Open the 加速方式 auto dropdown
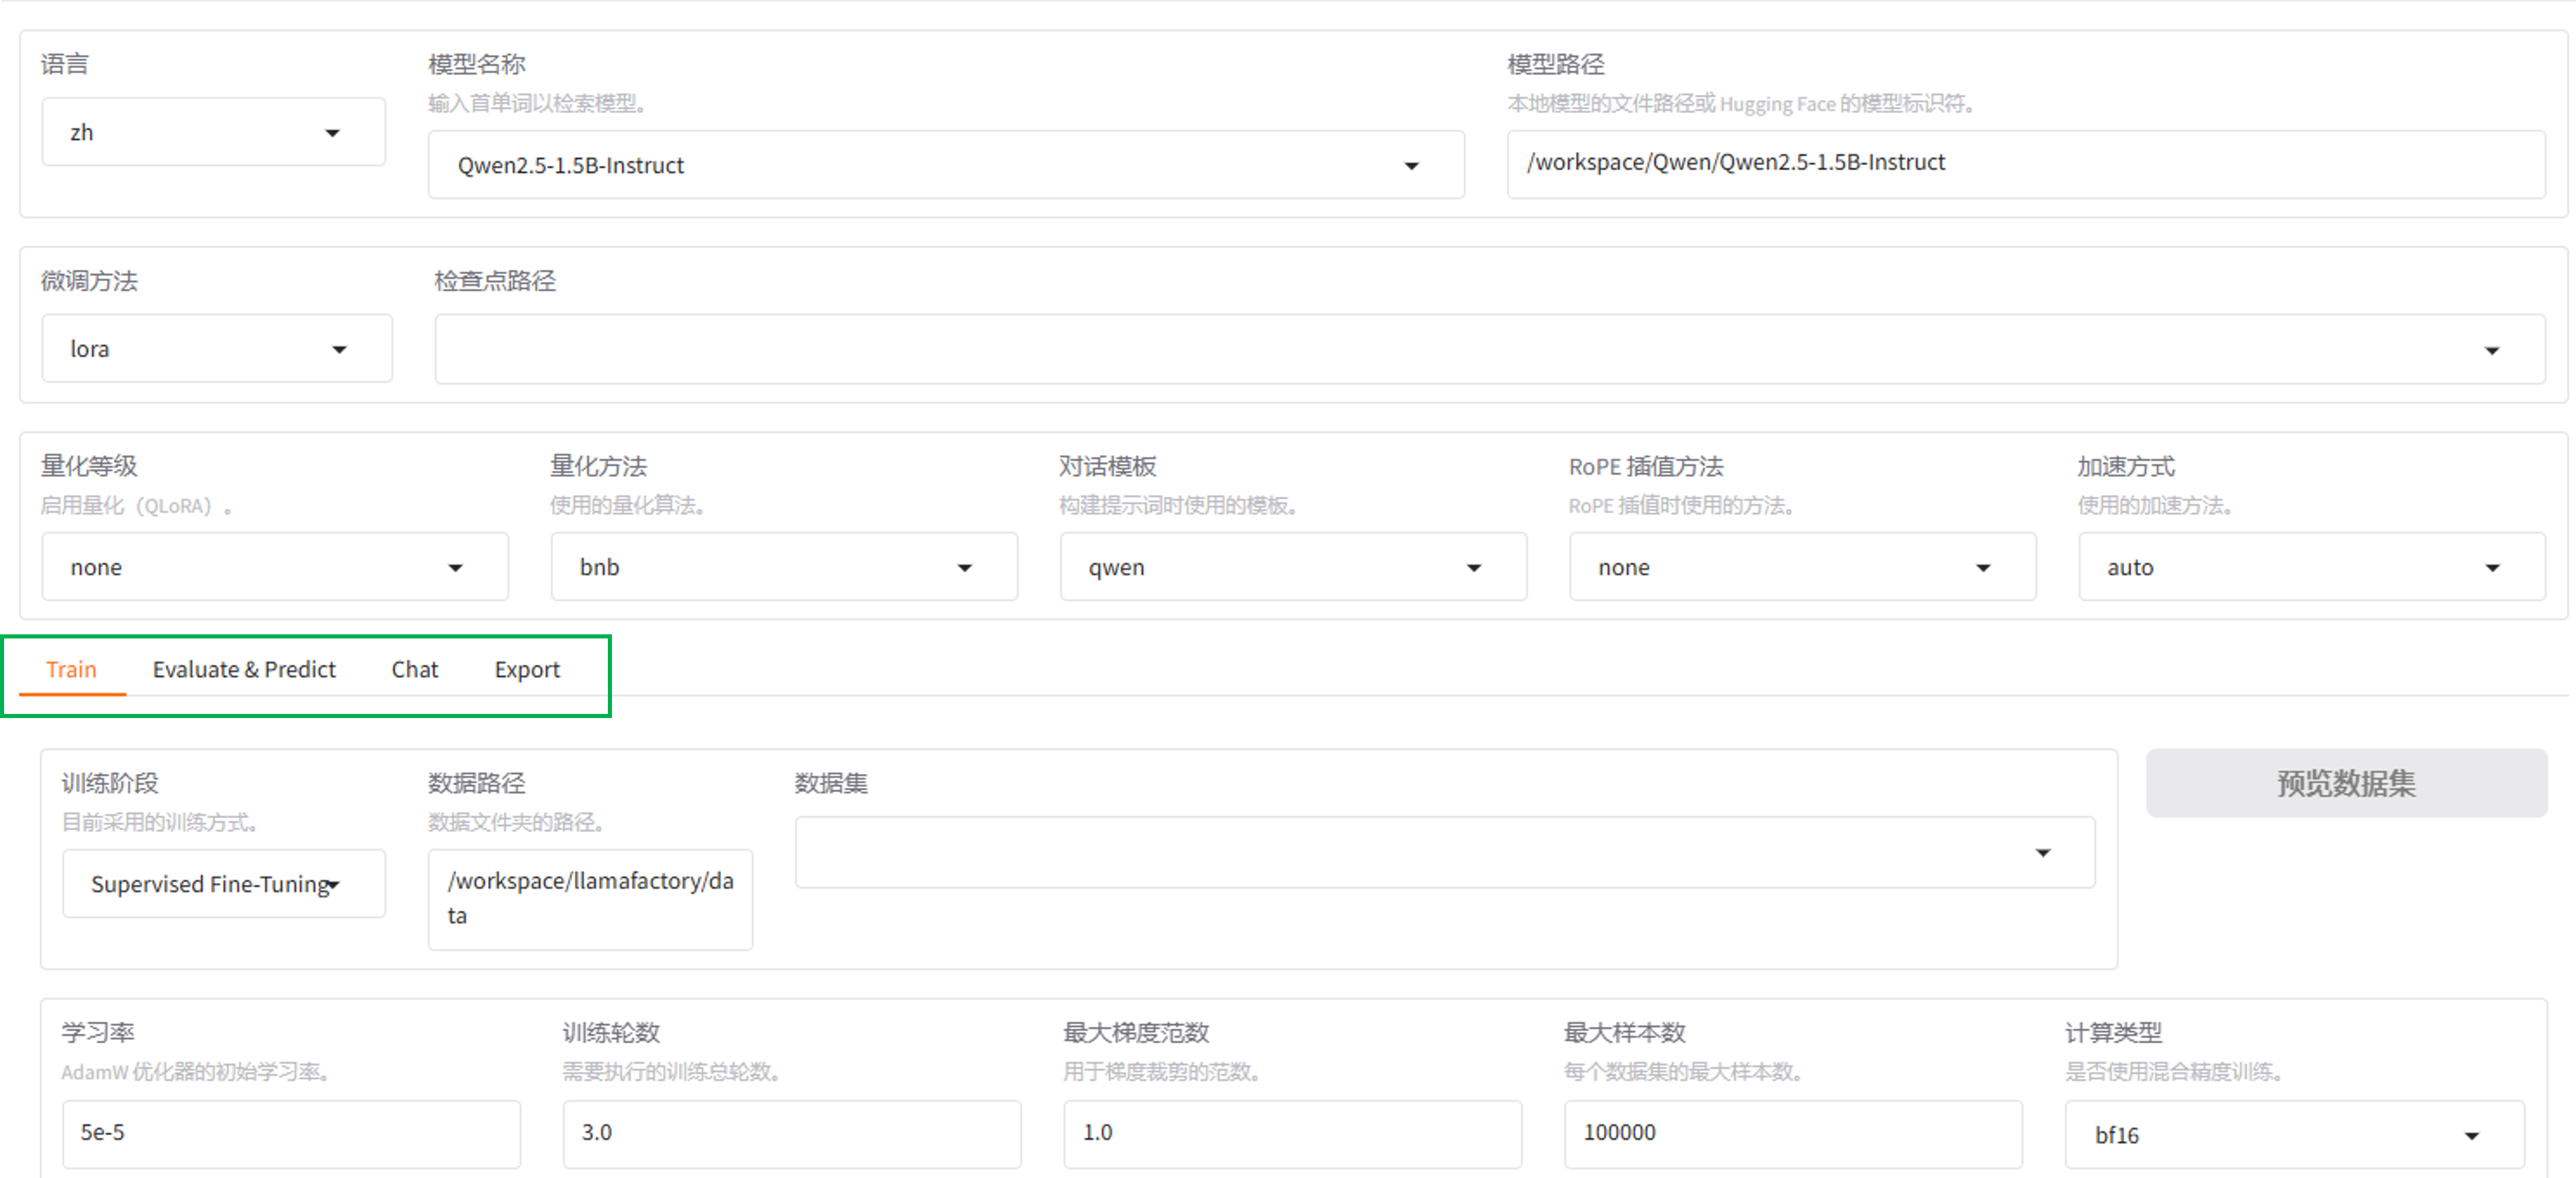This screenshot has height=1178, width=2576. pyautogui.click(x=2310, y=567)
